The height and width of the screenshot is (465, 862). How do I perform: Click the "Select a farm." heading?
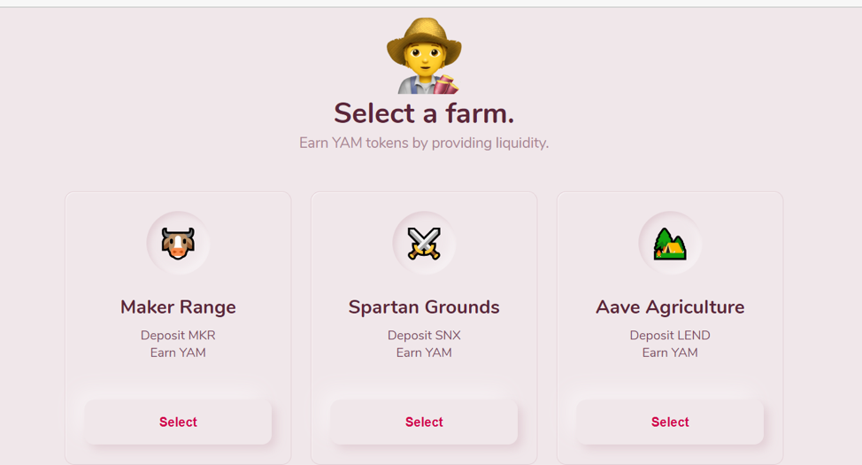pos(424,113)
